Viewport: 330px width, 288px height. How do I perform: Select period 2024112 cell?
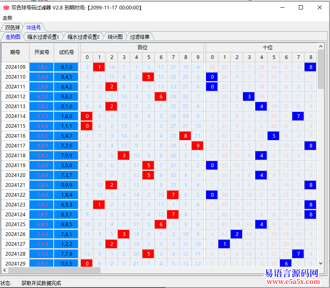(x=15, y=97)
